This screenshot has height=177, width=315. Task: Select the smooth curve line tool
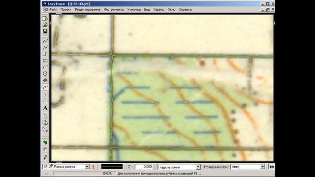[45, 41]
